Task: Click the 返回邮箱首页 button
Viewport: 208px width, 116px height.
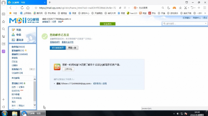Action: tap(58, 48)
